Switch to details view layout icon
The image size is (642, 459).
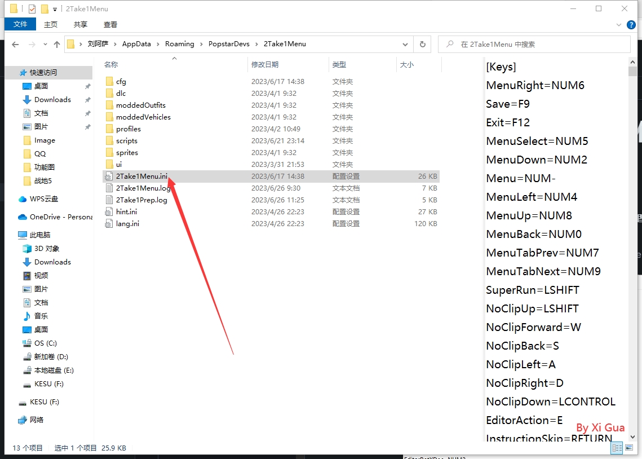pyautogui.click(x=617, y=448)
